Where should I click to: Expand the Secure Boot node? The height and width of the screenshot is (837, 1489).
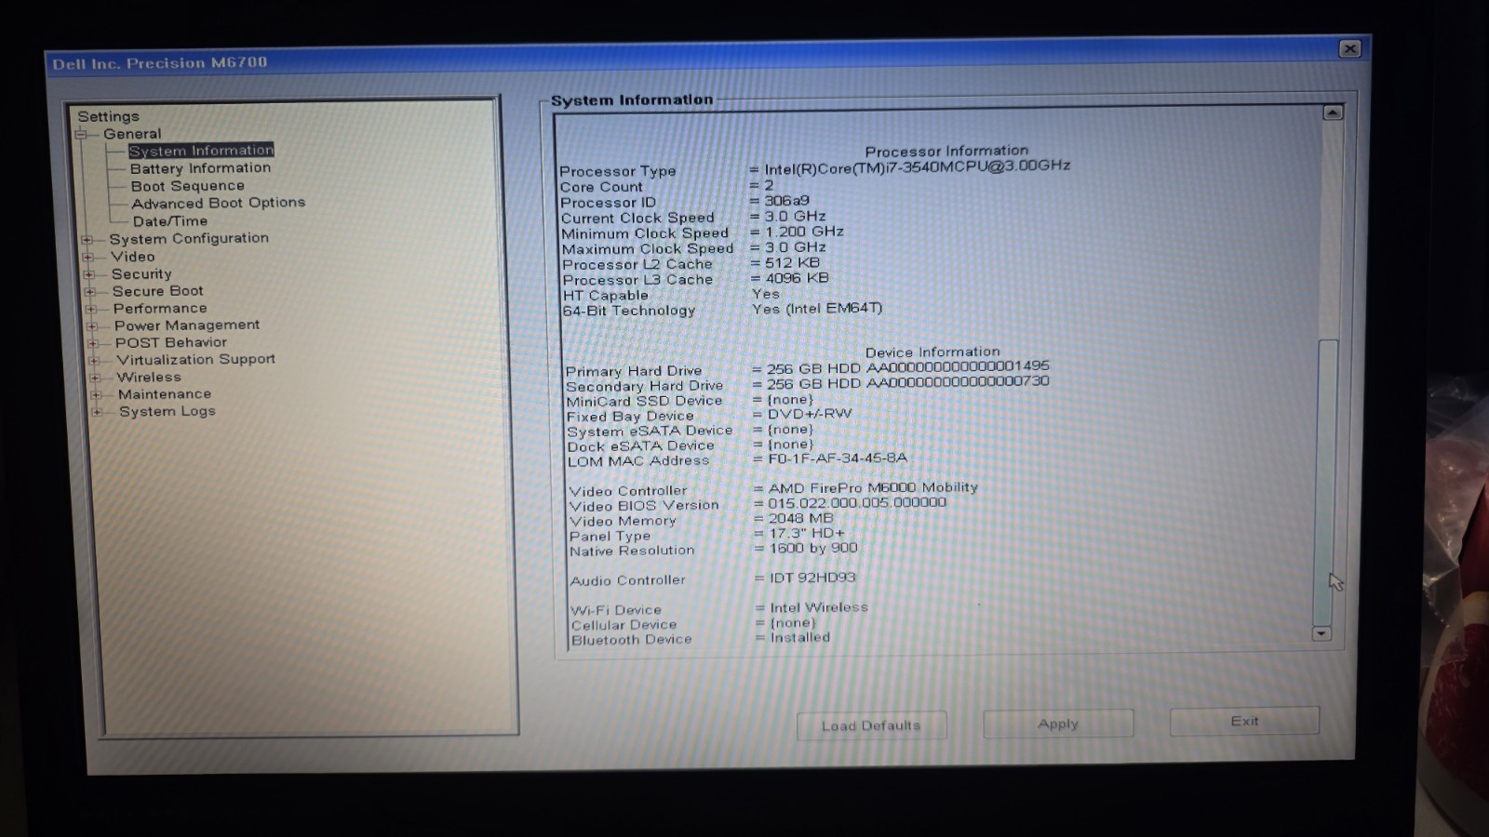[x=89, y=292]
